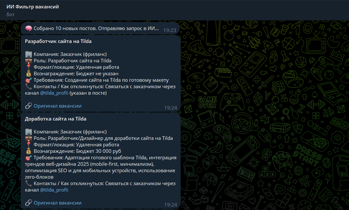Click the joystick icon next to Формат/локация
The image size is (349, 210).
pyautogui.click(x=29, y=67)
